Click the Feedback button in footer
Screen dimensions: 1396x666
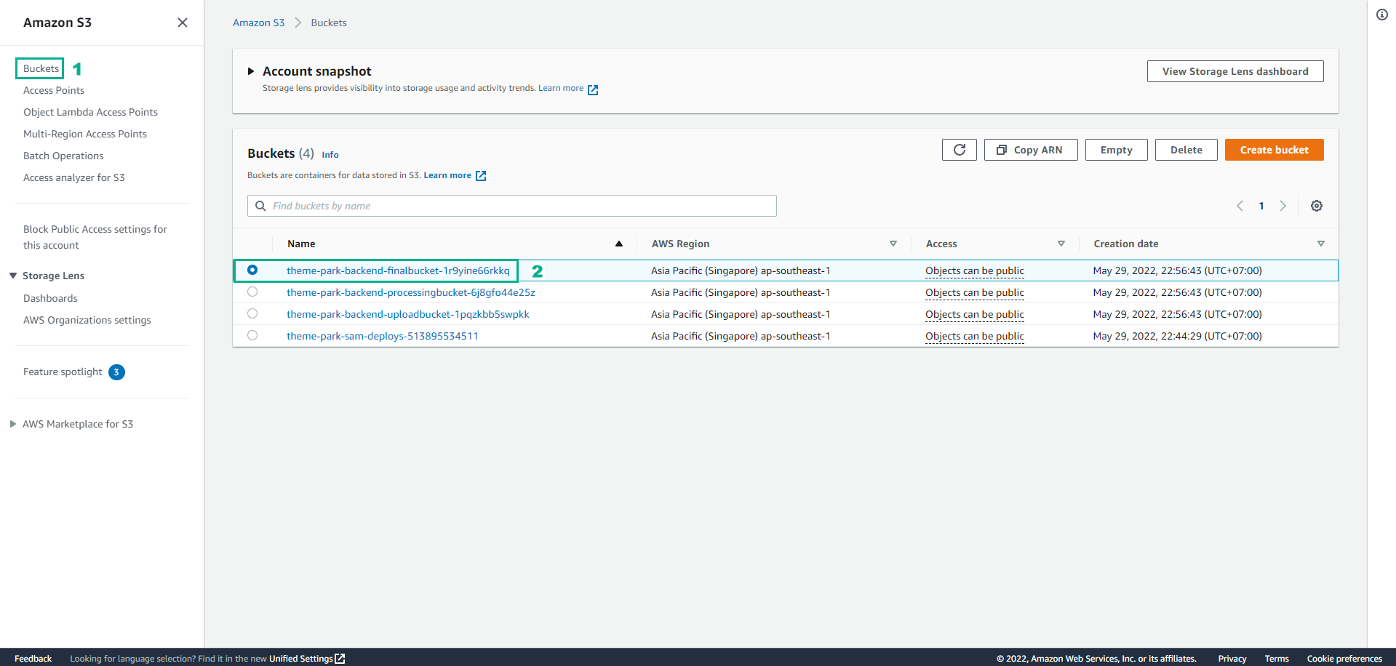[33, 659]
